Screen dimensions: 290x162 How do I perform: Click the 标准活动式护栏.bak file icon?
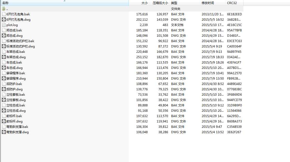click(x=4, y=41)
